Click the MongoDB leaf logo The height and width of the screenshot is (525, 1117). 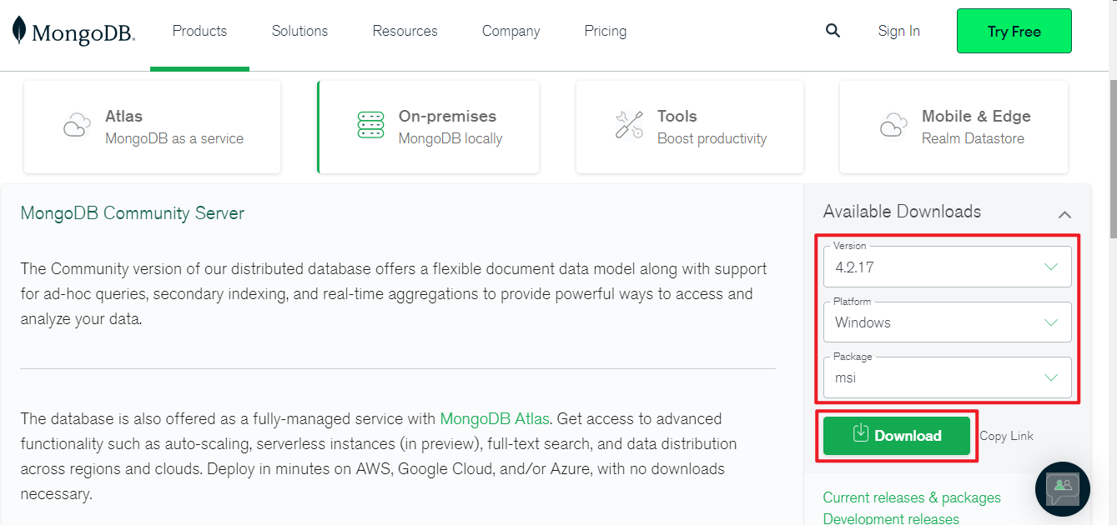19,31
